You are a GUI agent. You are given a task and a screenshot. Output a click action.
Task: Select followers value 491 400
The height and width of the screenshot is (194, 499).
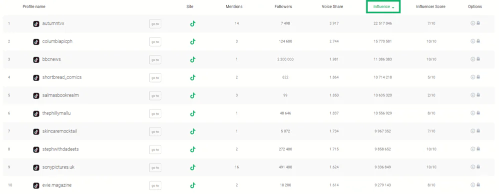coord(285,167)
